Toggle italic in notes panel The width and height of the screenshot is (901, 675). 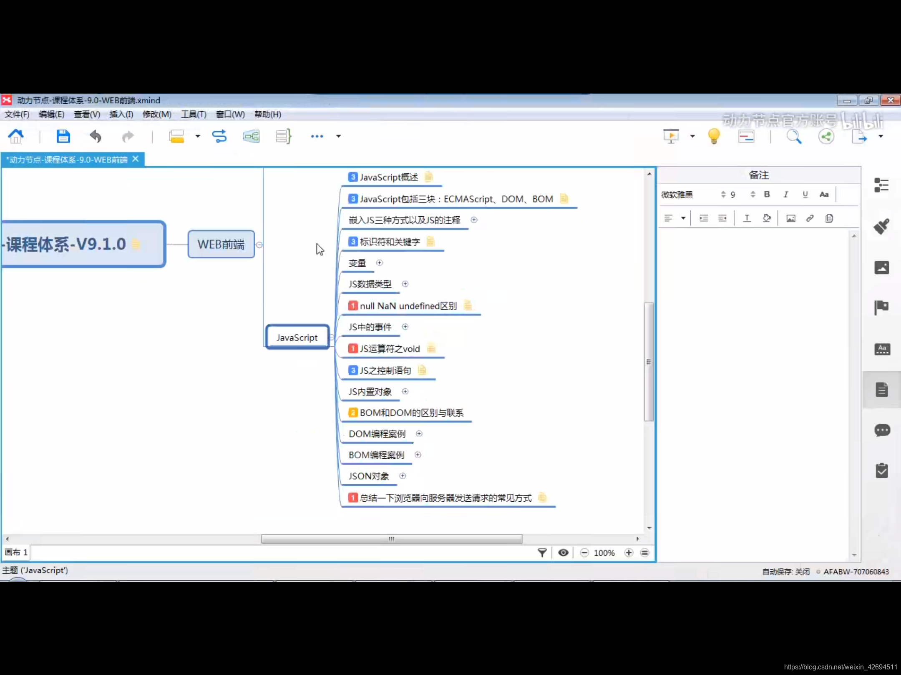pyautogui.click(x=786, y=195)
